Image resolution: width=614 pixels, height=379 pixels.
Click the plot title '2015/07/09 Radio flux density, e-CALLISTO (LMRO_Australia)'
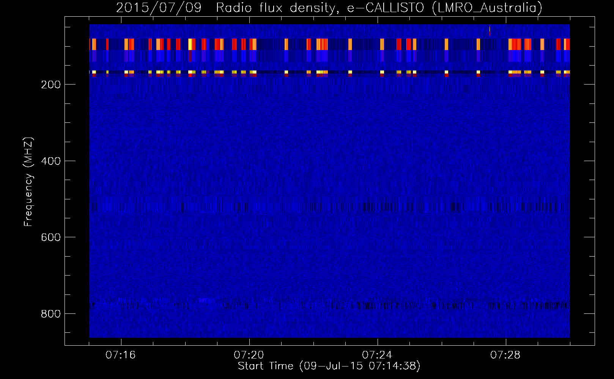coord(329,8)
